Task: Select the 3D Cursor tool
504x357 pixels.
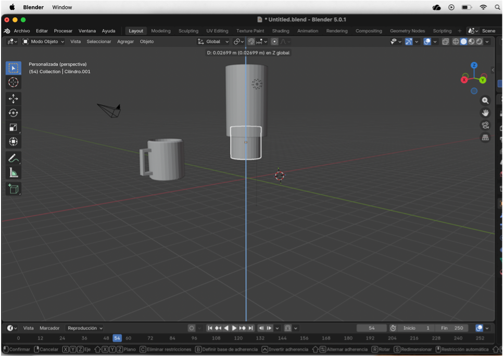Action: [14, 82]
